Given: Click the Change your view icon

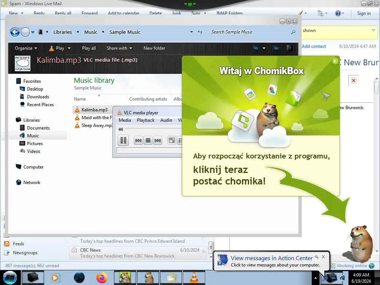Looking at the screenshot, I should [x=256, y=48].
